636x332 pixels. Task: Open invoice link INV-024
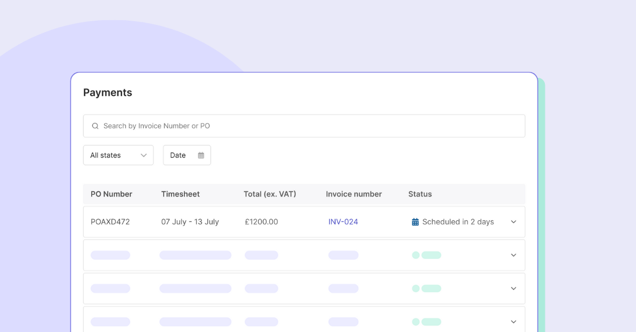pyautogui.click(x=343, y=222)
